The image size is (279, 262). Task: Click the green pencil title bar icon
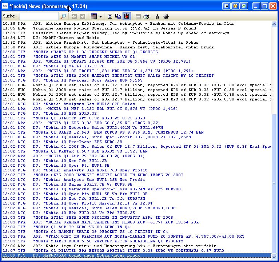(244, 6)
